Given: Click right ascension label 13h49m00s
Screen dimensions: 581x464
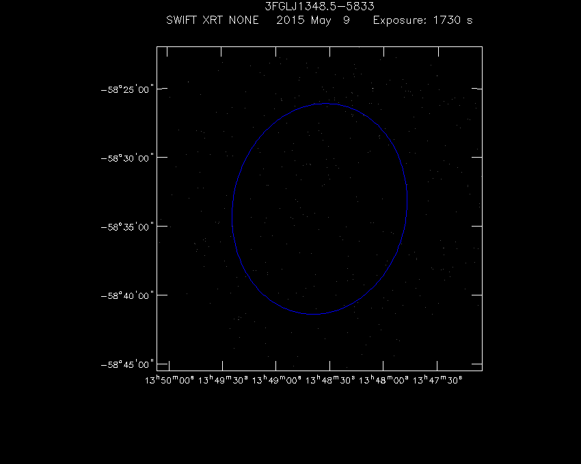Looking at the screenshot, I should (277, 380).
